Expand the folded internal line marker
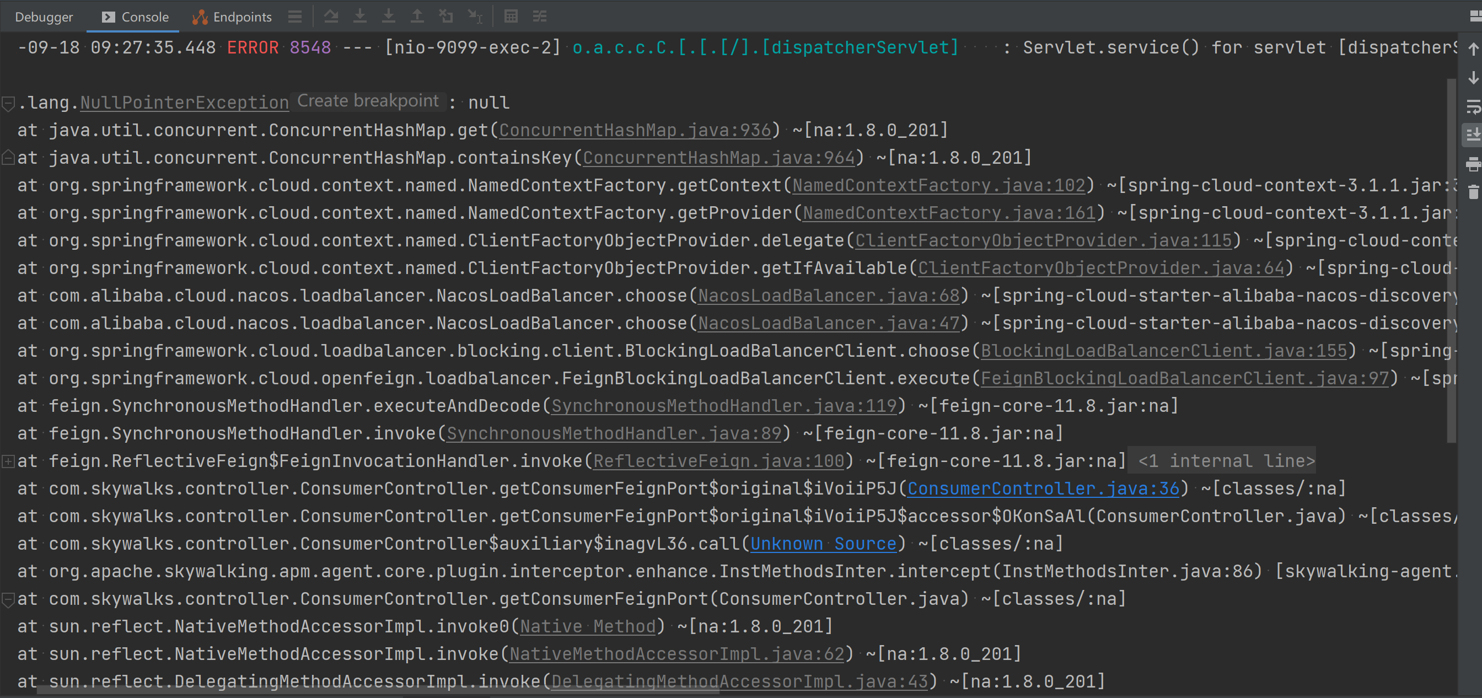 pyautogui.click(x=8, y=461)
